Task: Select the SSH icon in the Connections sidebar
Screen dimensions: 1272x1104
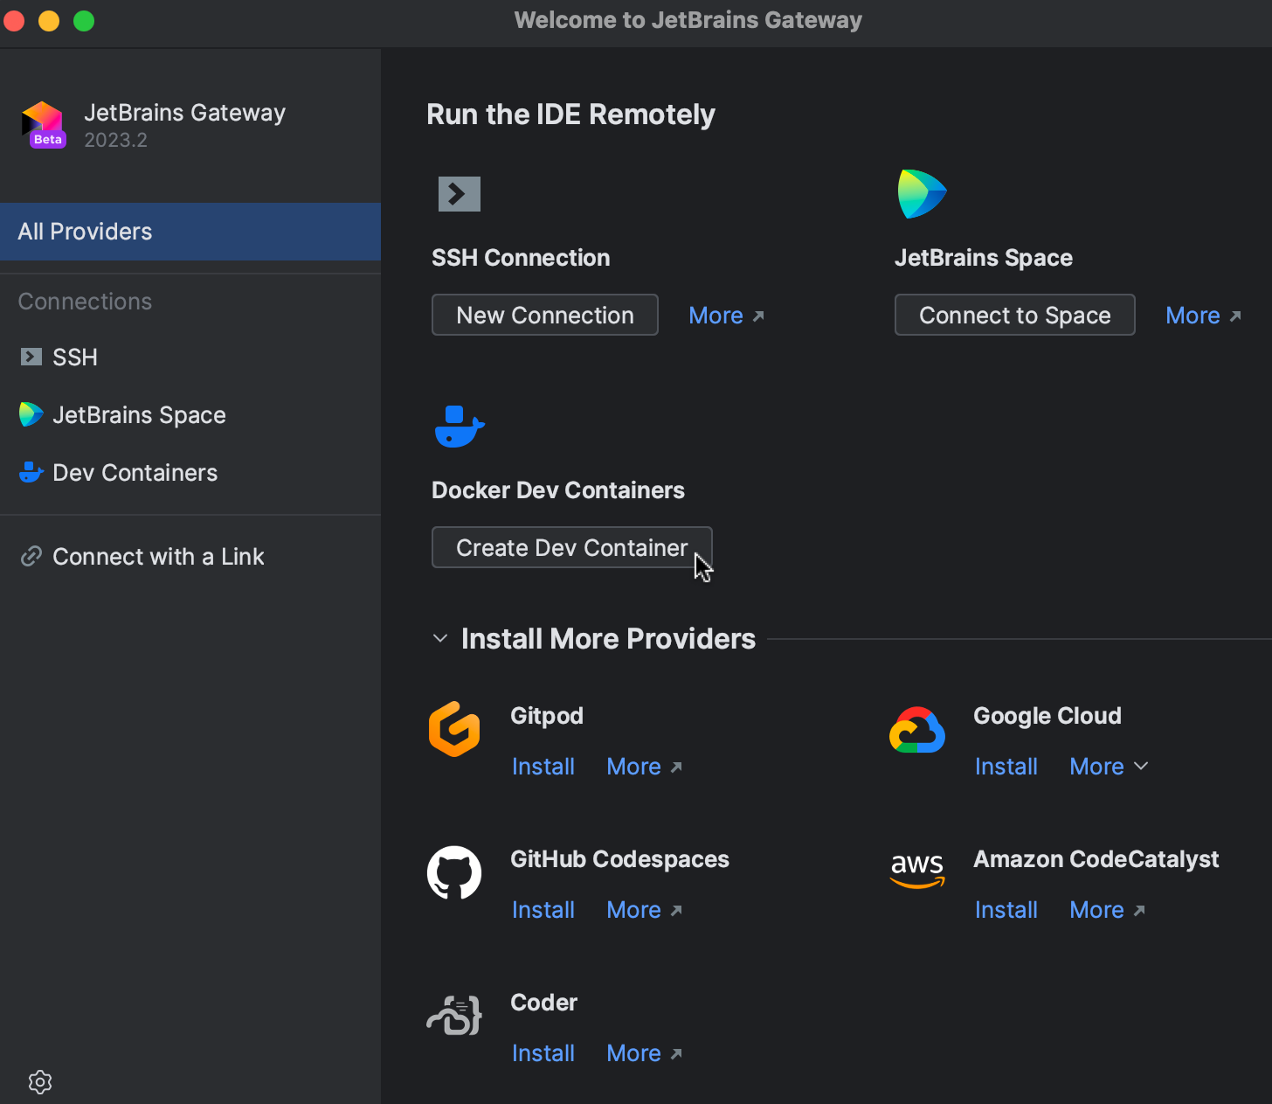Action: point(31,357)
